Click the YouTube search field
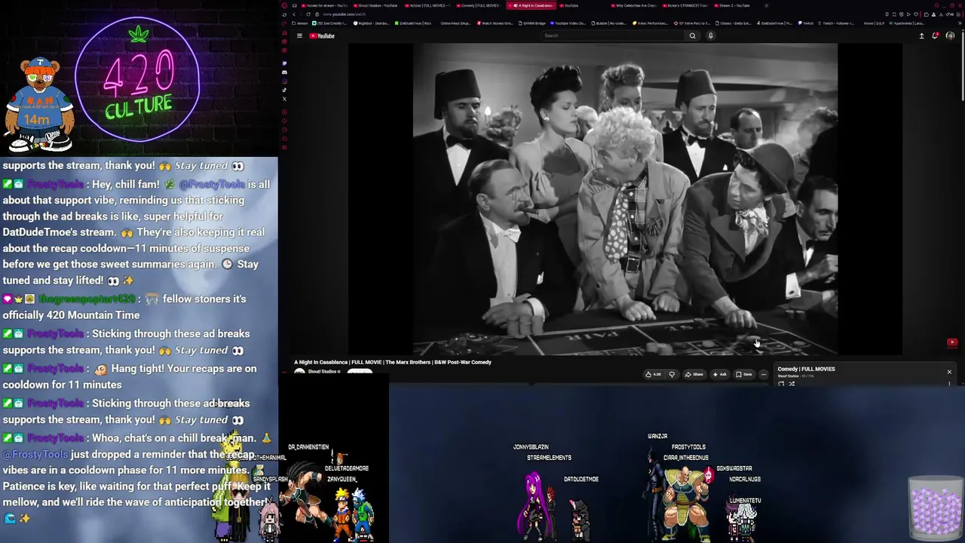The image size is (965, 543). click(614, 35)
